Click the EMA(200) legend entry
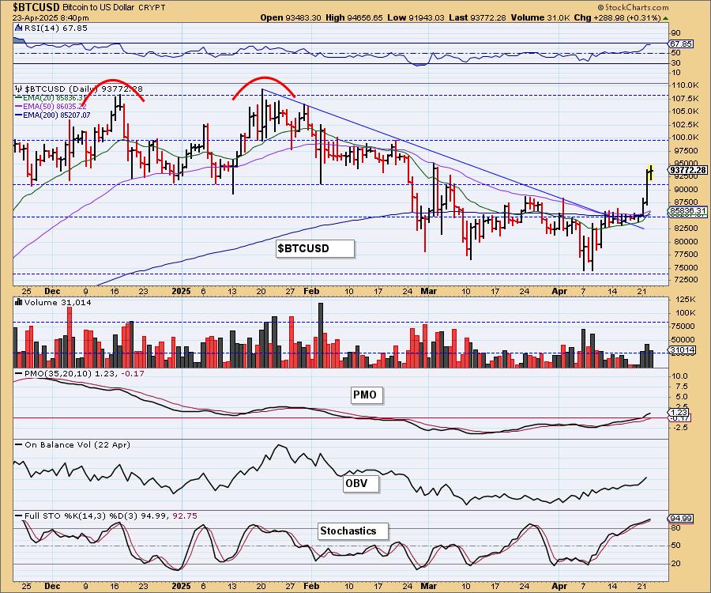The width and height of the screenshot is (711, 593). [x=53, y=115]
